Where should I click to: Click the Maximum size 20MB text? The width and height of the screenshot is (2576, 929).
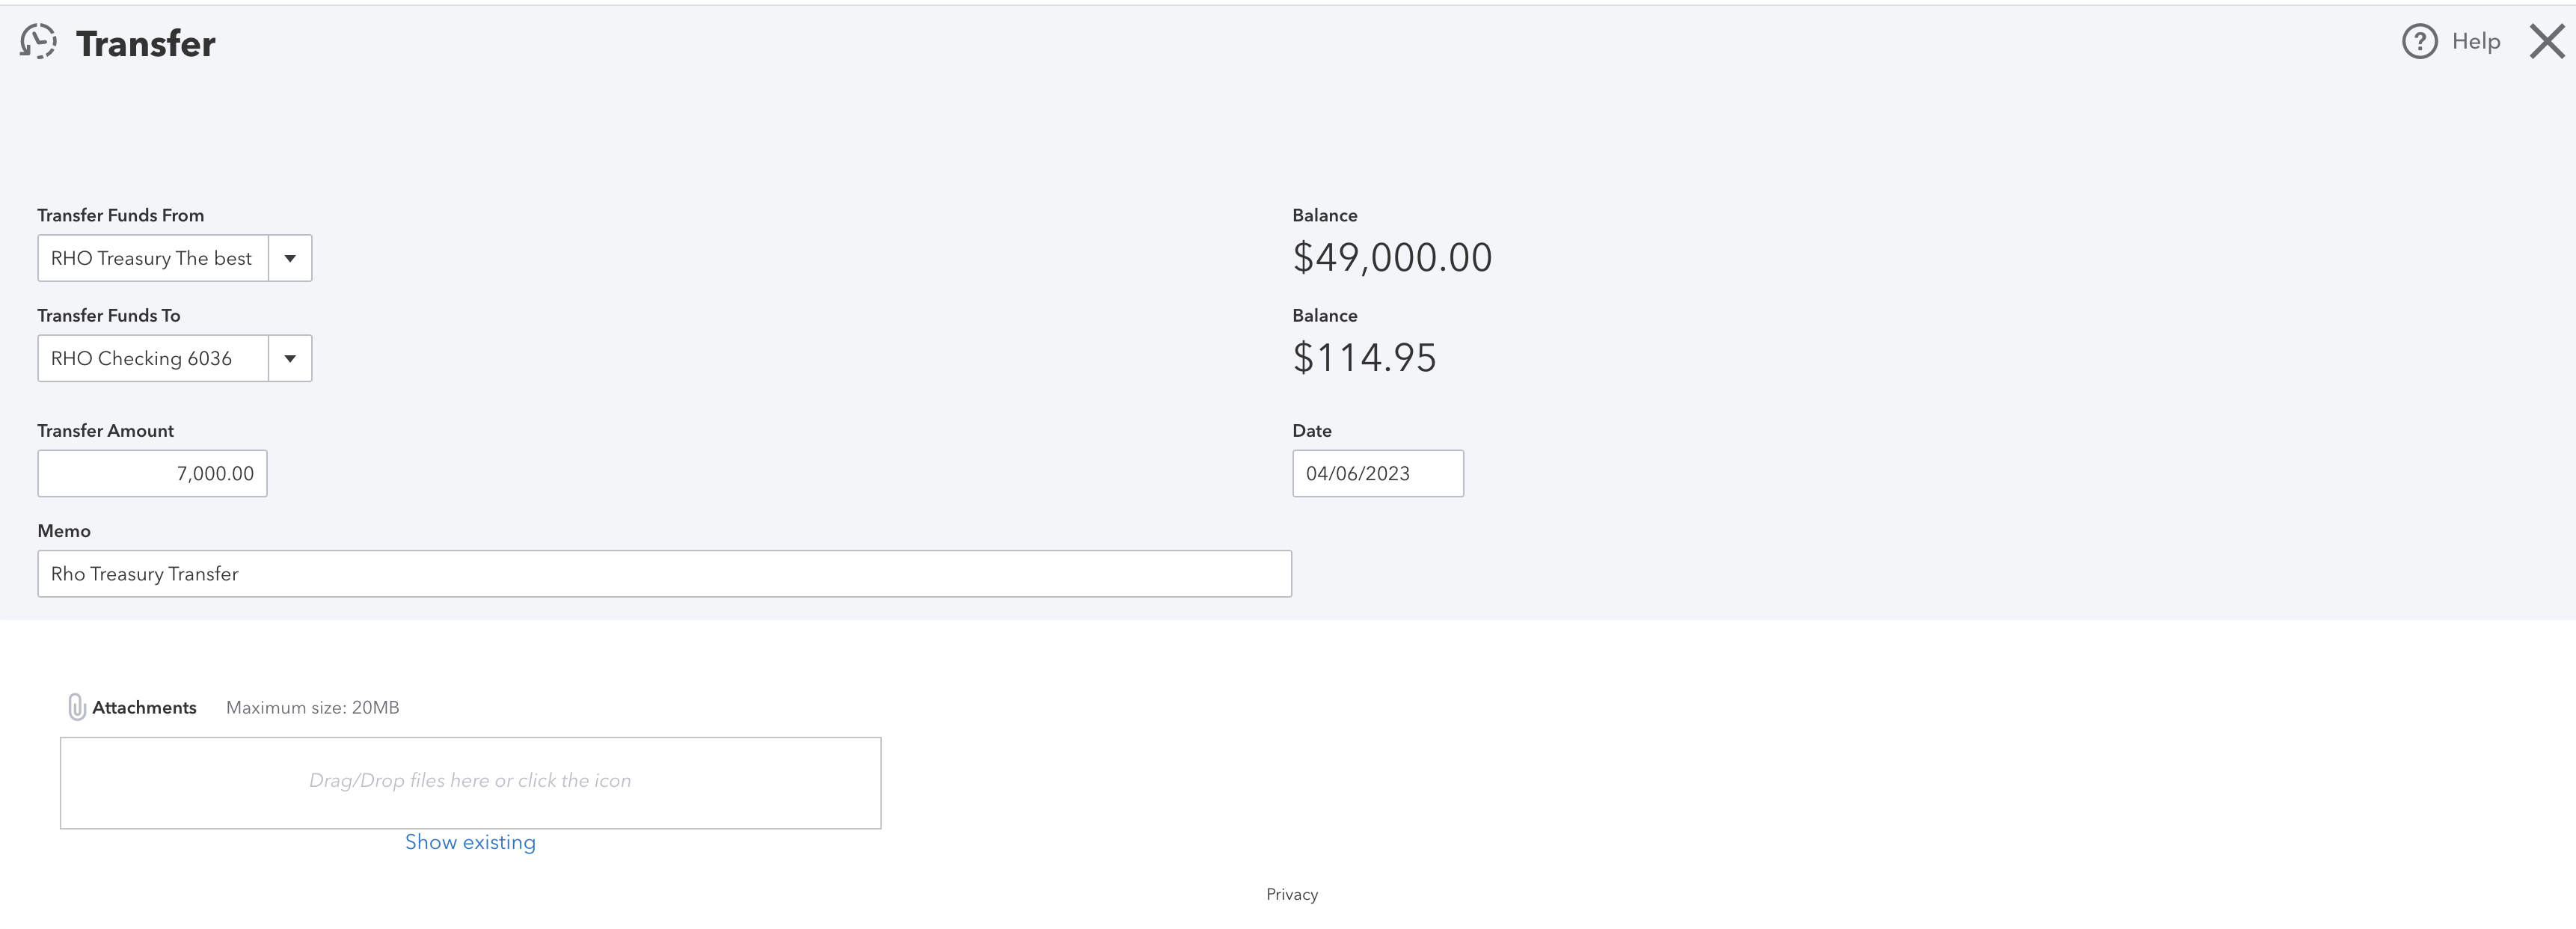click(x=312, y=707)
